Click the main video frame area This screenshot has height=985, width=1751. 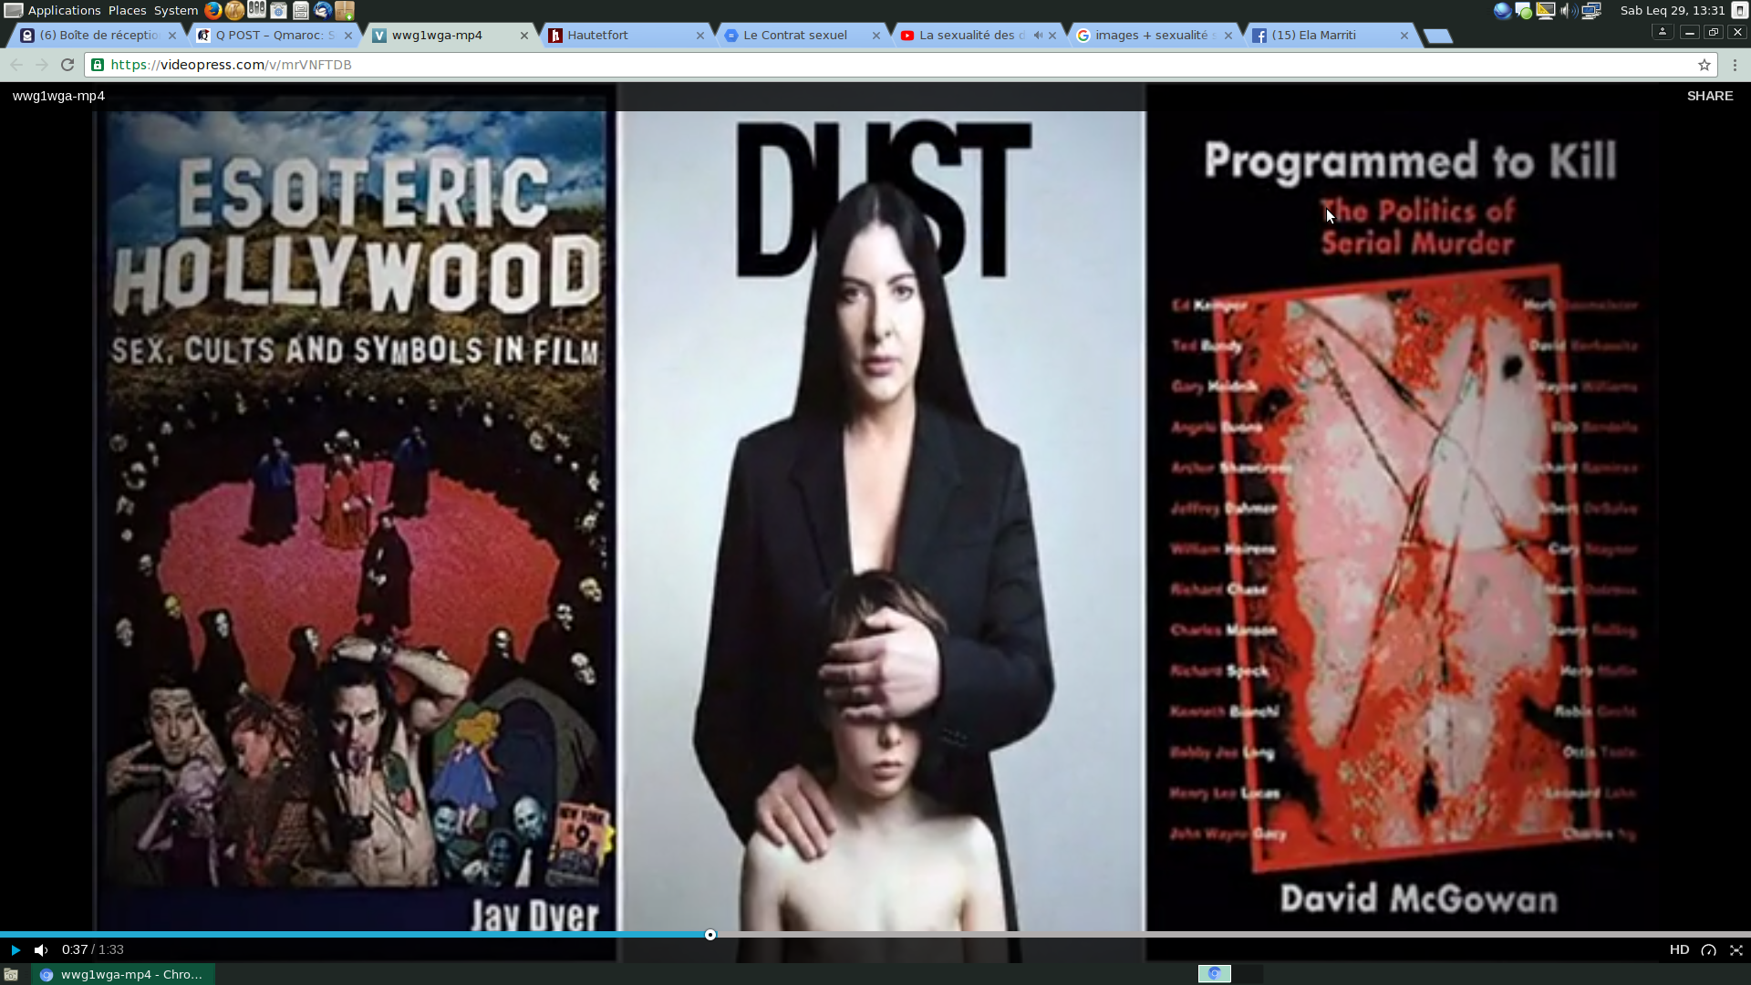point(875,520)
